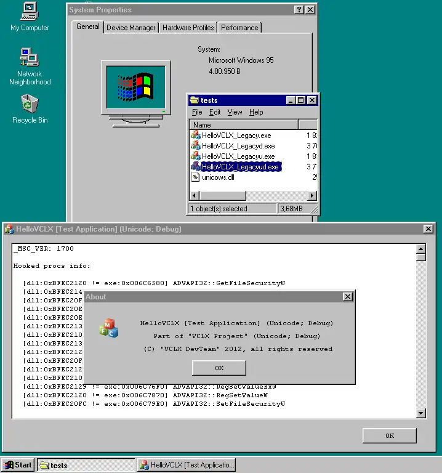Open the Edit menu in tests window
This screenshot has width=442, height=473.
click(x=215, y=112)
